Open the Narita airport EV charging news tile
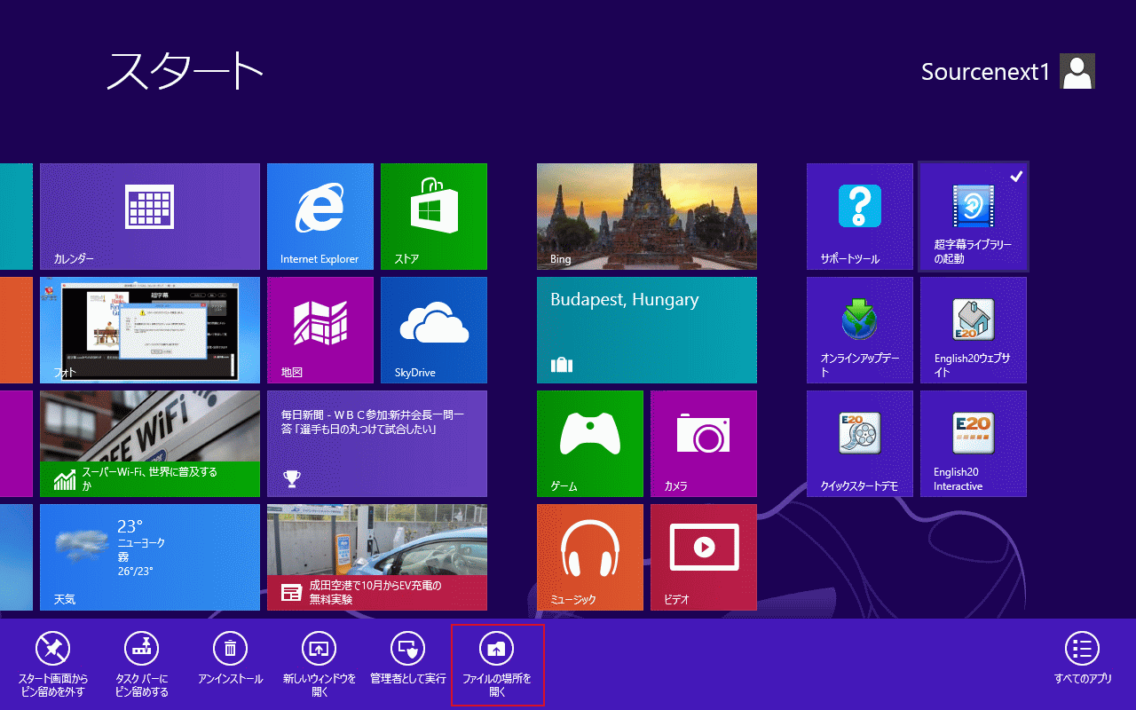The image size is (1136, 710). (377, 557)
